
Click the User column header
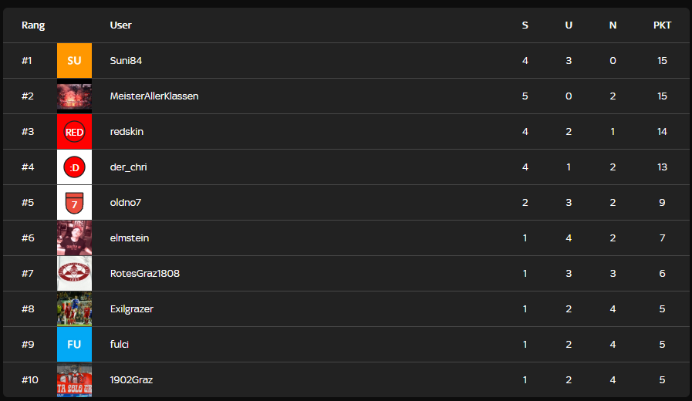click(120, 25)
